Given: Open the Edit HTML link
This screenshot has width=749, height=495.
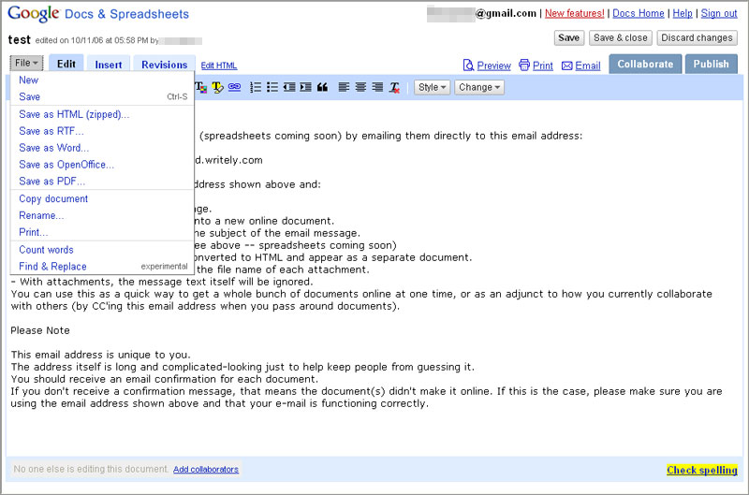Looking at the screenshot, I should [219, 66].
